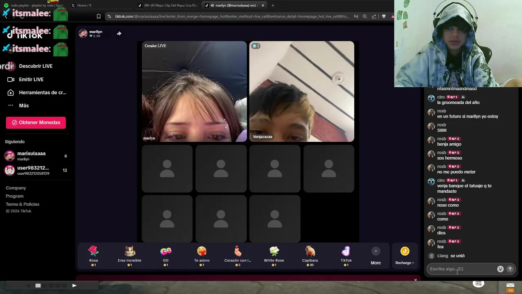Click the Liang joined notification icon
This screenshot has width=522, height=294.
click(431, 256)
